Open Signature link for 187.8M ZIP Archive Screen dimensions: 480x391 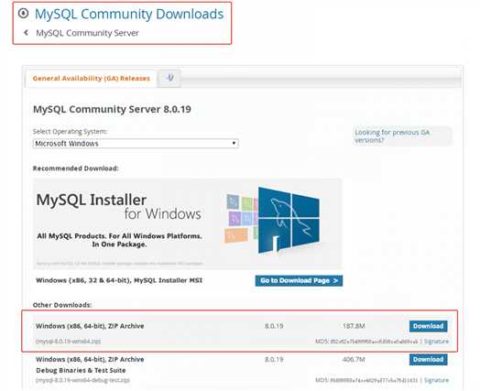click(436, 342)
